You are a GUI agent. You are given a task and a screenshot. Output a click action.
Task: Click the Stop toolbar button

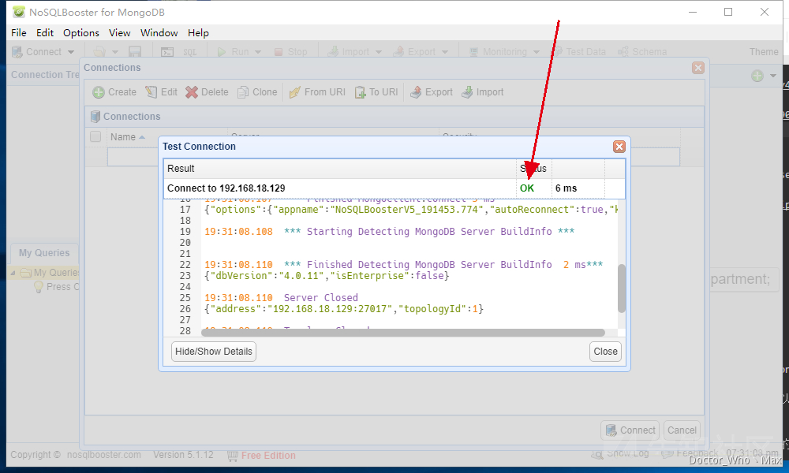tap(291, 52)
